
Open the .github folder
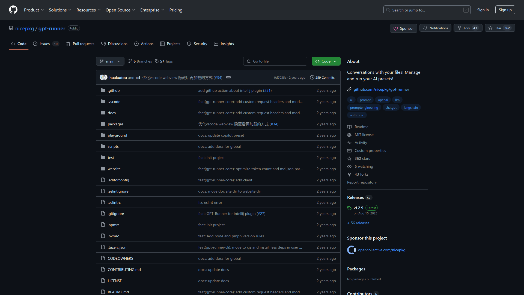coord(114,90)
